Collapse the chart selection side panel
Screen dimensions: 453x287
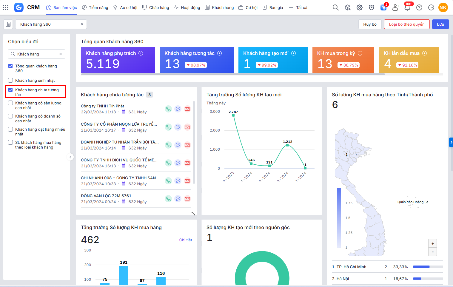(70, 157)
